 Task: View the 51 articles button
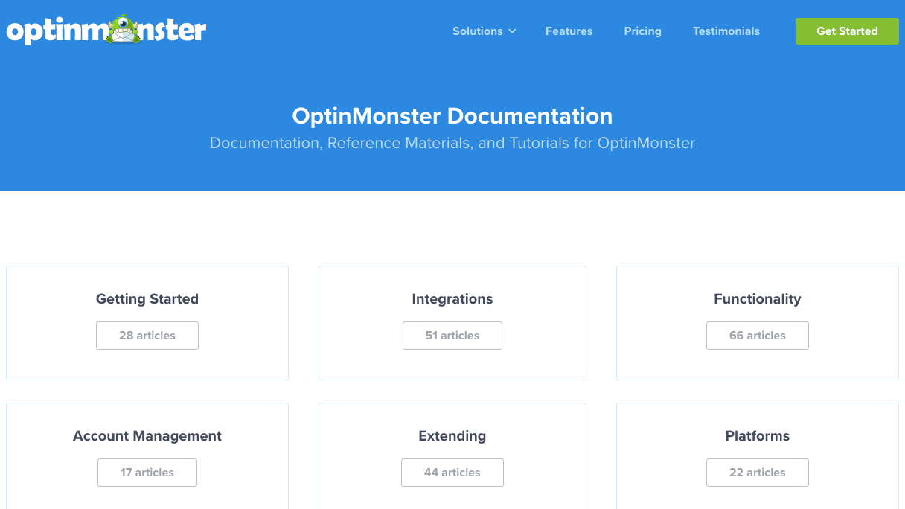click(x=452, y=336)
